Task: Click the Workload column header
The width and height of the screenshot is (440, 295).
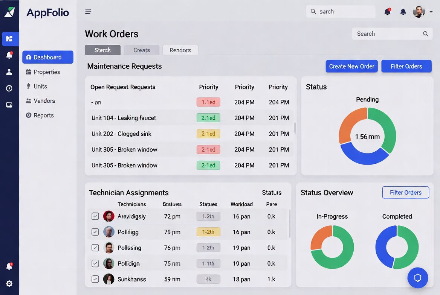Action: [241, 204]
